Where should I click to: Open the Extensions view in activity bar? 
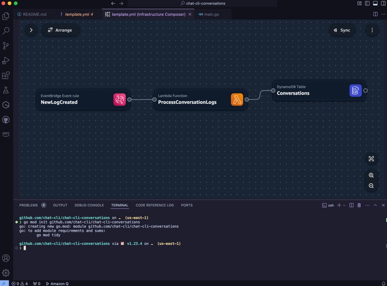point(6,75)
